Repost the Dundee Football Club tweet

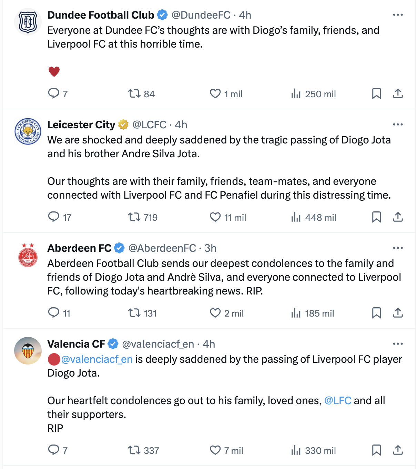click(x=134, y=94)
